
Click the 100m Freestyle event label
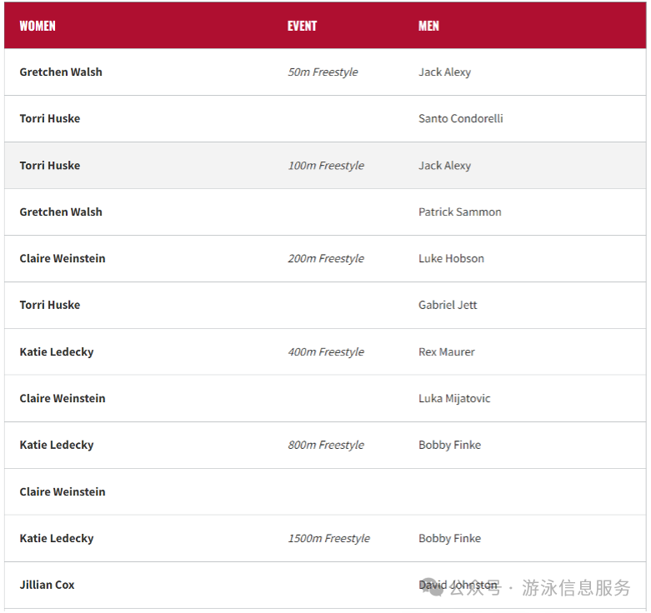pos(326,166)
